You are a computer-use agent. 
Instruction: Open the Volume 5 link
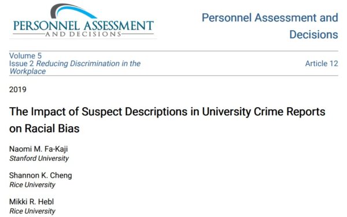tap(25, 56)
